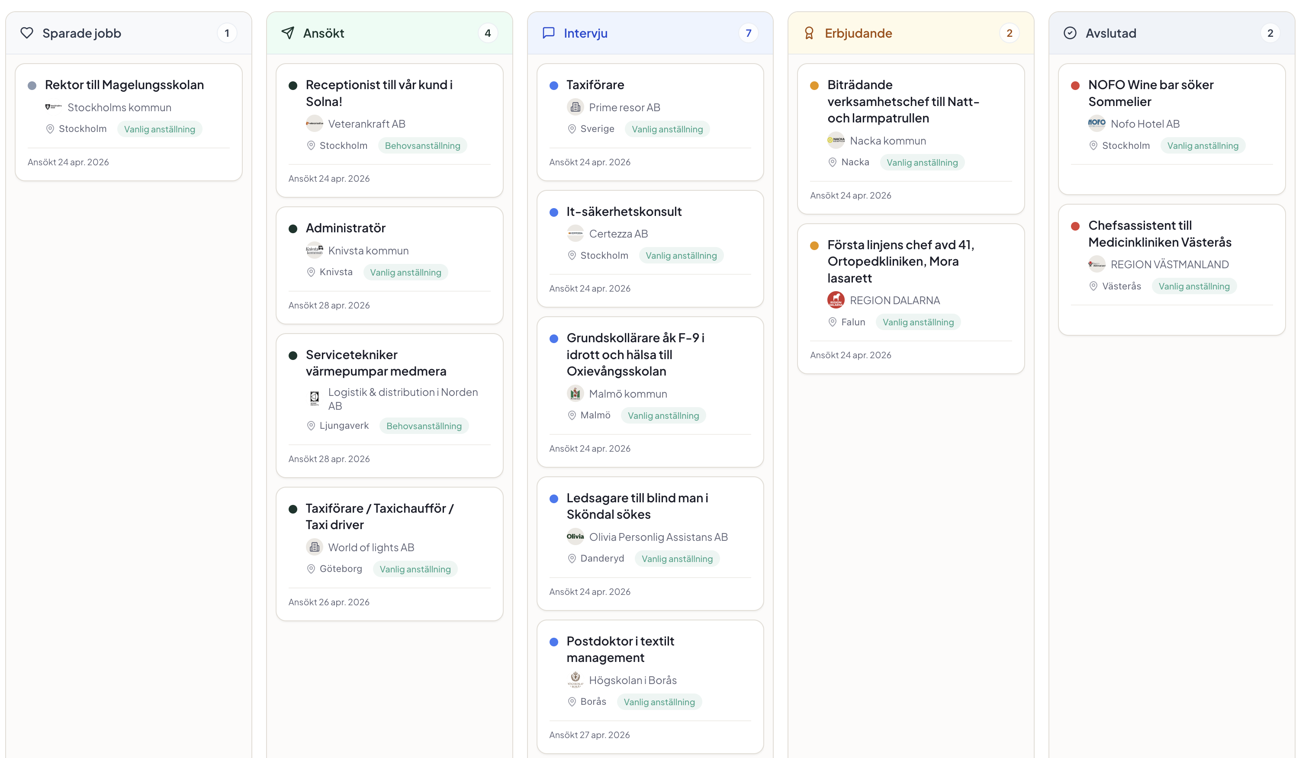Click the checkmark circle icon beside Avslutad
Viewport: 1312px width, 758px height.
coord(1071,33)
